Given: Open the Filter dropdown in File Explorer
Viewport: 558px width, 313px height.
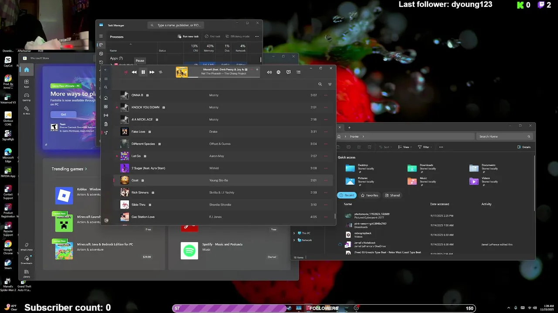Looking at the screenshot, I should [425, 147].
